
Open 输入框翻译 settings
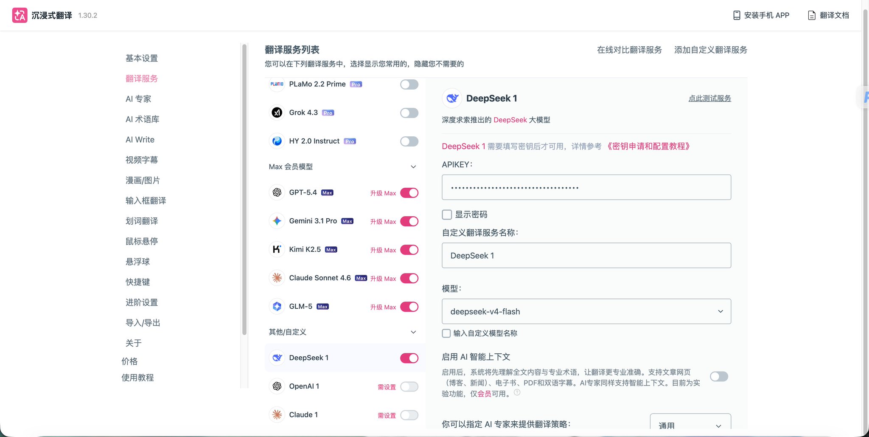[x=146, y=201]
